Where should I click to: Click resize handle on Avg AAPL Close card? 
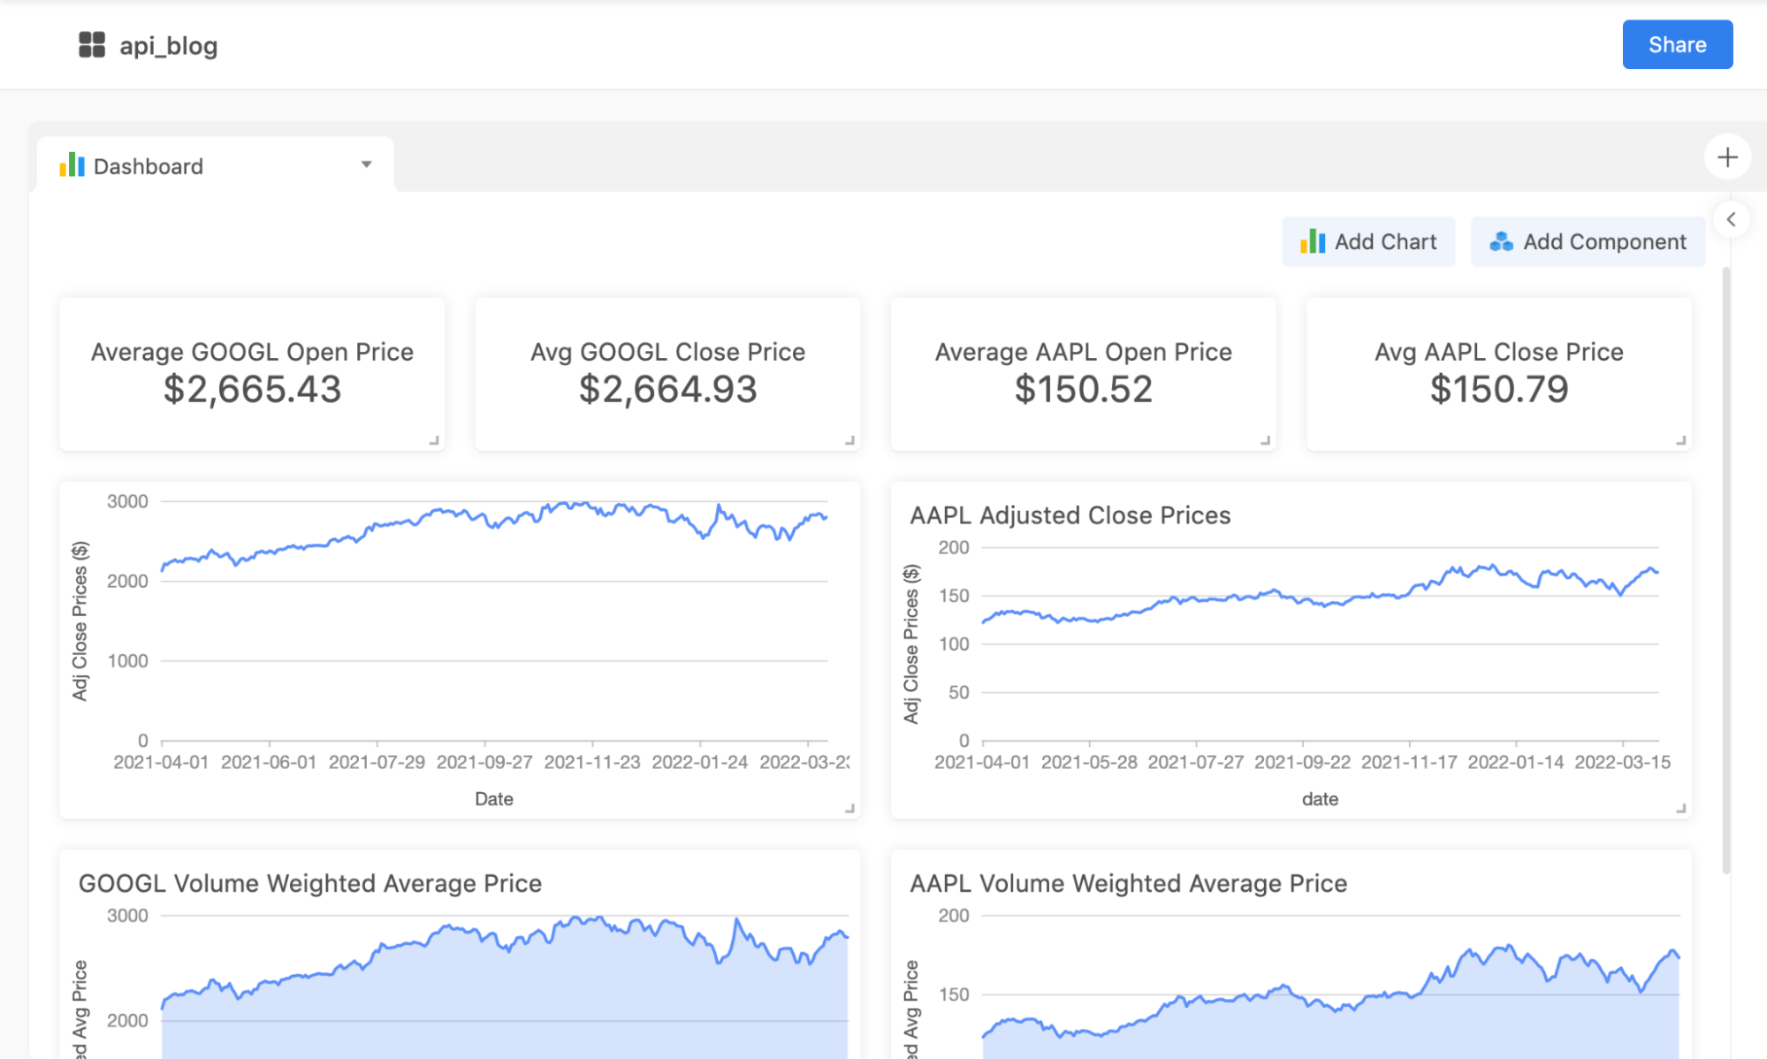click(1680, 440)
